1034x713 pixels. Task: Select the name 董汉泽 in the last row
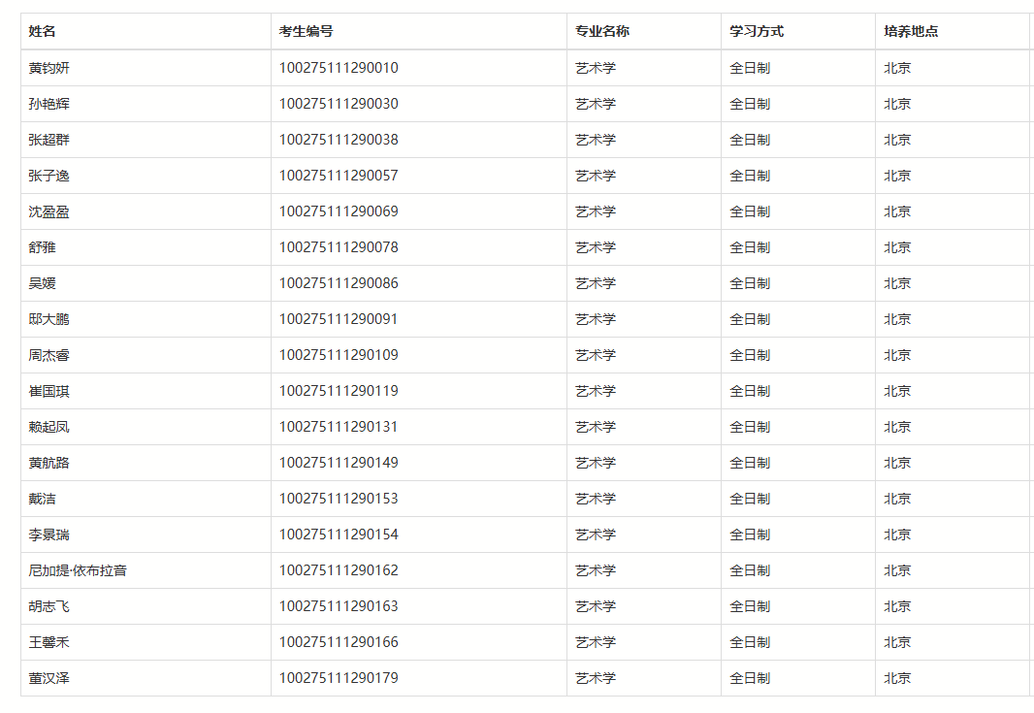(x=43, y=677)
